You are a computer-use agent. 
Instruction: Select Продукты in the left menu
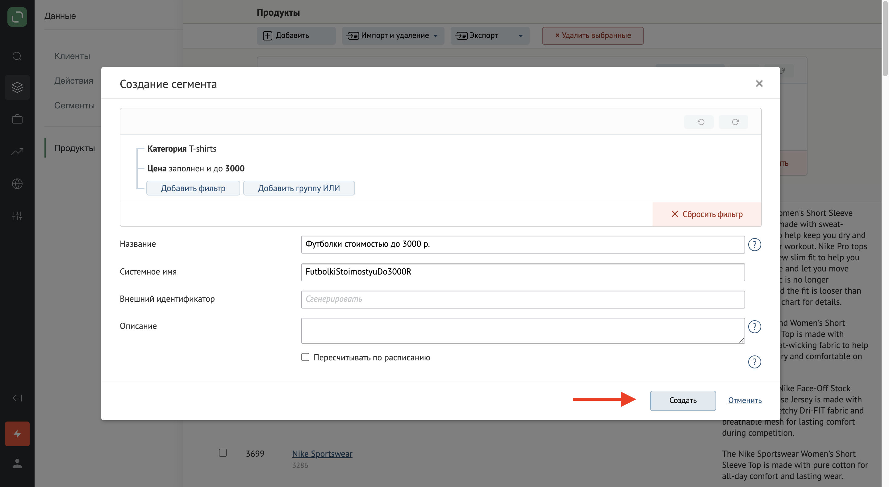point(74,148)
